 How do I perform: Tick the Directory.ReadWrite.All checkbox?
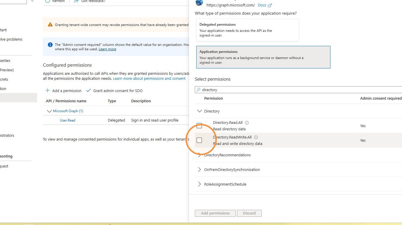coord(199,140)
